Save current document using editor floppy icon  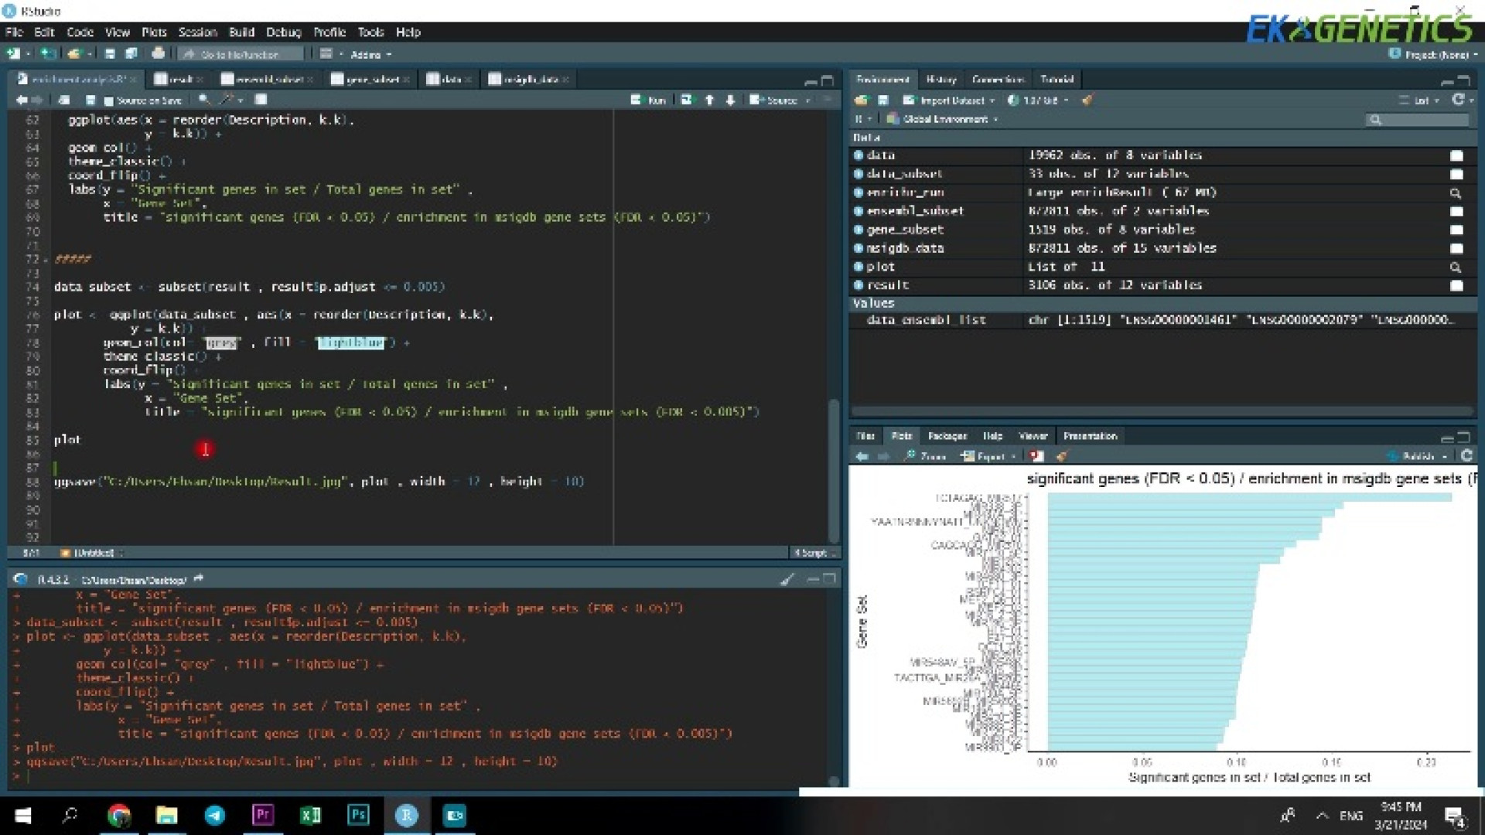pyautogui.click(x=90, y=101)
